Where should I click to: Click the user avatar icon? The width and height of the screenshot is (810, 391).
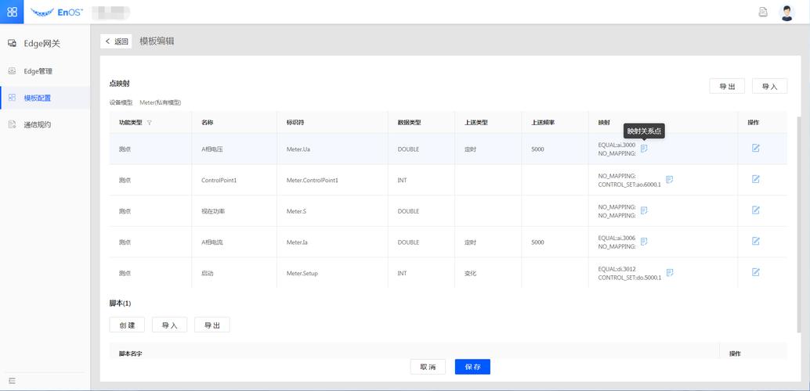(x=786, y=13)
